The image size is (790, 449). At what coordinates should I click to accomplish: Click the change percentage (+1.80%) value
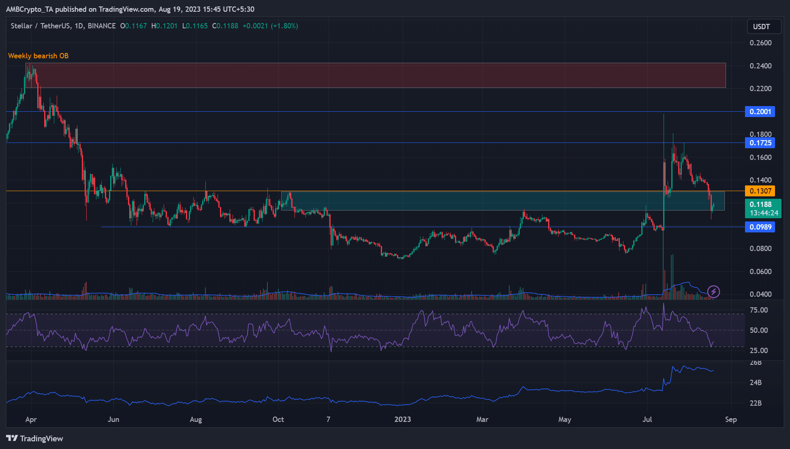(284, 26)
